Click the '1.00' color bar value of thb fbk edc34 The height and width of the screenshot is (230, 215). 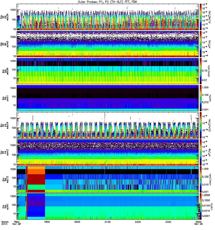(x=204, y=61)
